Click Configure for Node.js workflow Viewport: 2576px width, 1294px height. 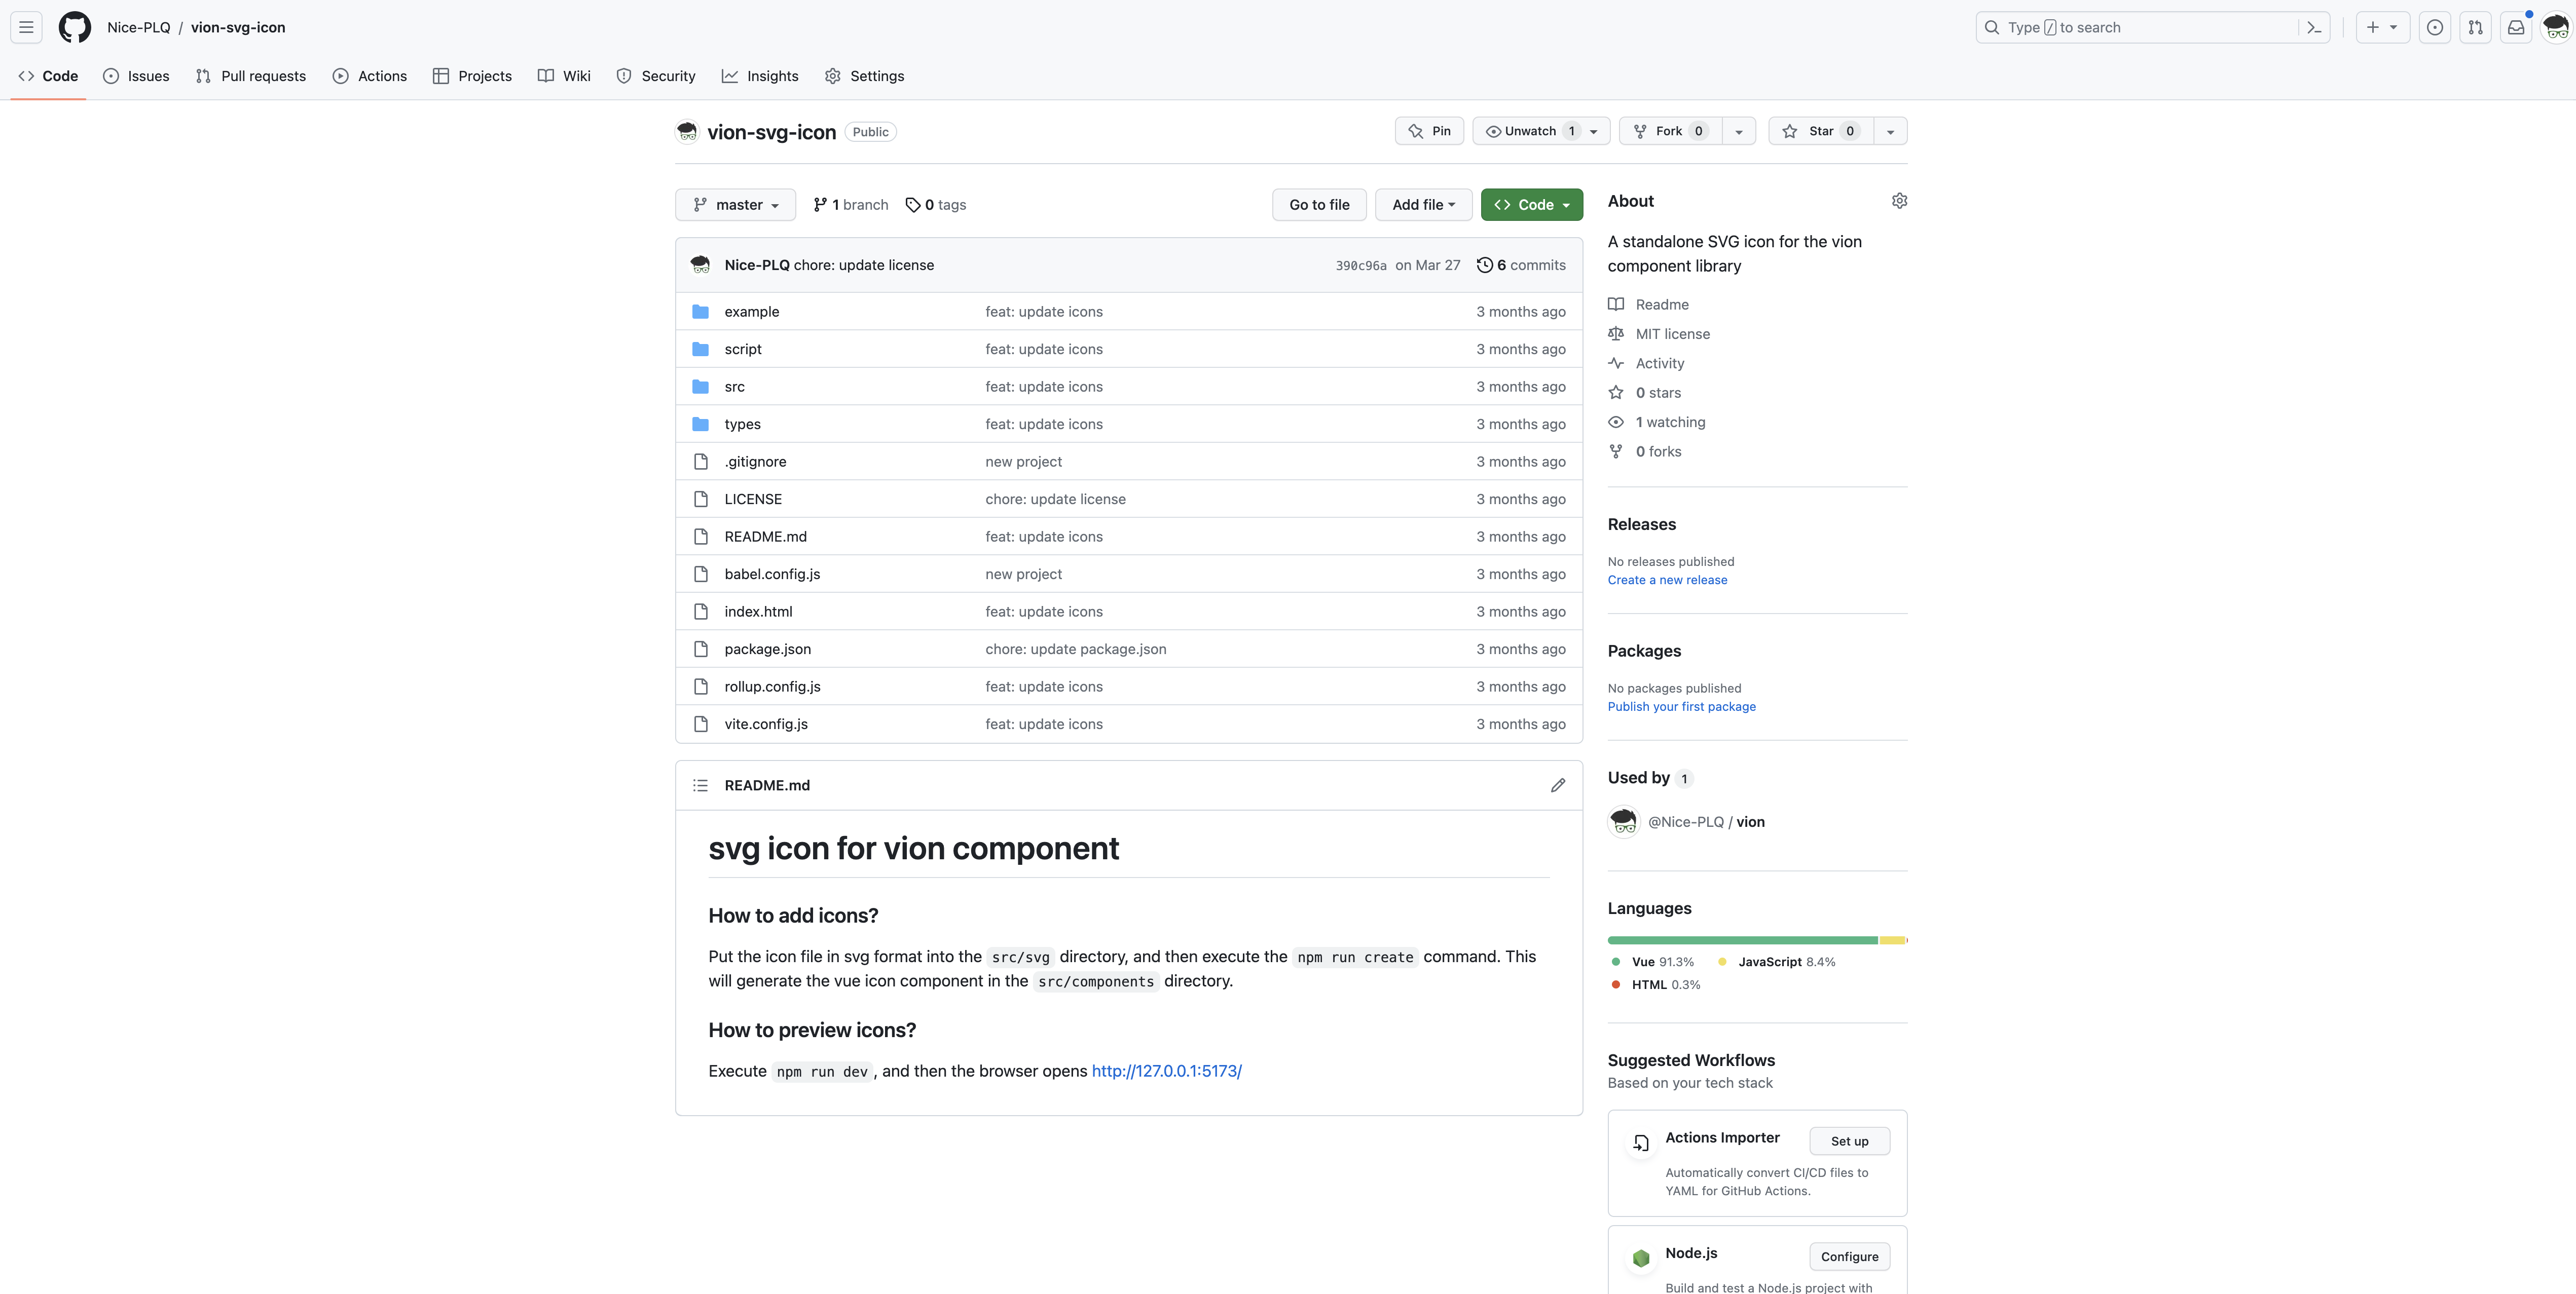pyautogui.click(x=1849, y=1257)
